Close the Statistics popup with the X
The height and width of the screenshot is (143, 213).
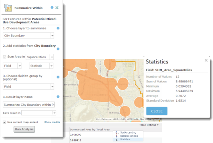click(206, 60)
